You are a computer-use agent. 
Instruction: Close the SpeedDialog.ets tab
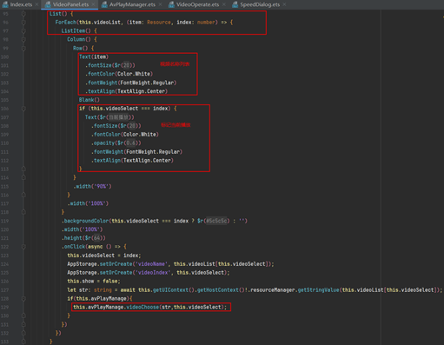pos(284,4)
